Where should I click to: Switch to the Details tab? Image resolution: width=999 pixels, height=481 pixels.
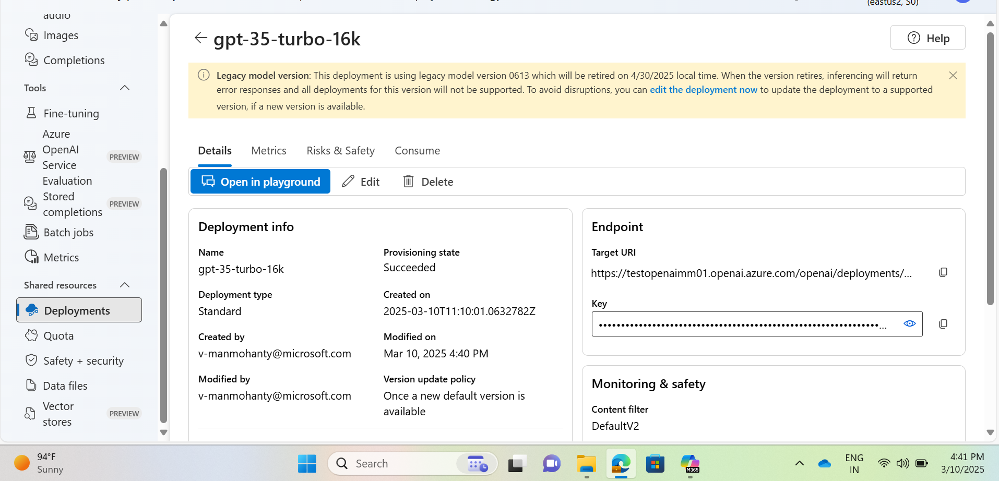pyautogui.click(x=215, y=151)
